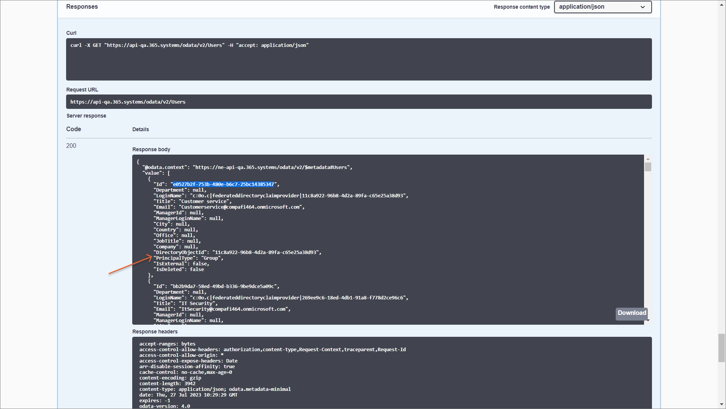Click the content-type response header line
Screen dimensions: 726x409
click(x=215, y=389)
